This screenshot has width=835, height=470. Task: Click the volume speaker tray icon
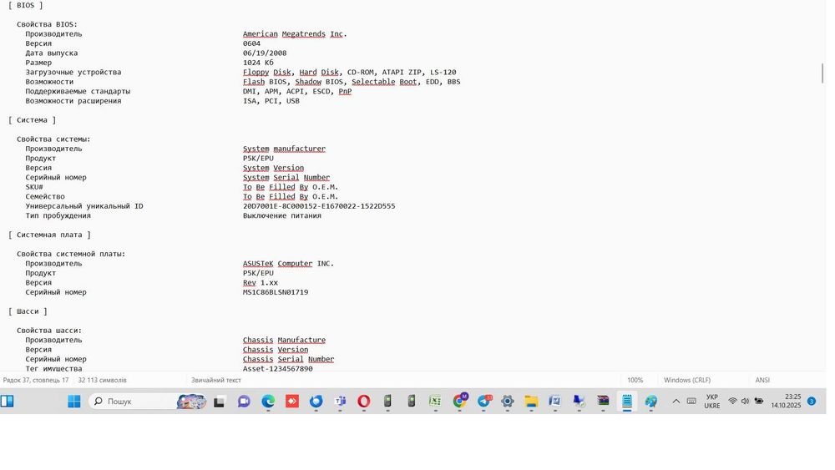745,402
